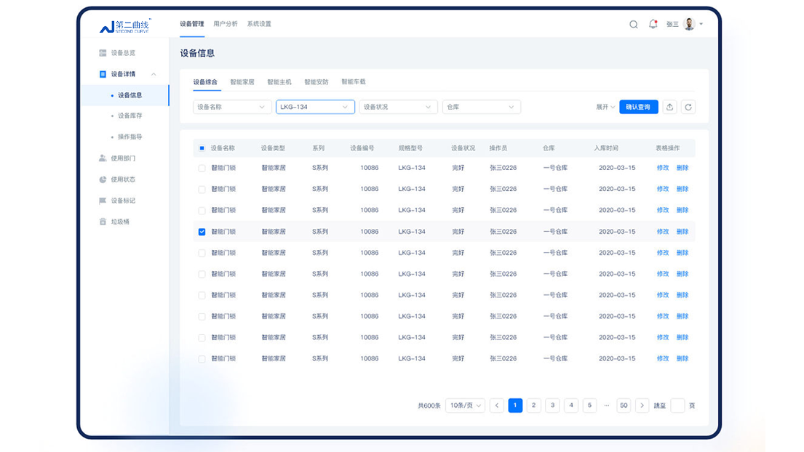Open the notification bell icon

[653, 24]
